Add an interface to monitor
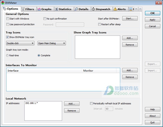The image size is (163, 127). [130, 70]
